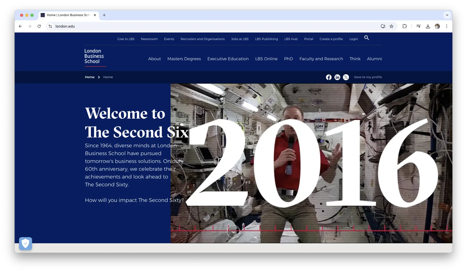Click the 2016 hero video

[x=312, y=163]
